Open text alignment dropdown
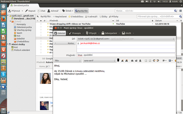This screenshot has height=114, width=183. 164,60
